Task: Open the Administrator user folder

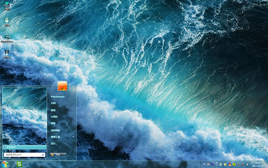Action: 58,97
